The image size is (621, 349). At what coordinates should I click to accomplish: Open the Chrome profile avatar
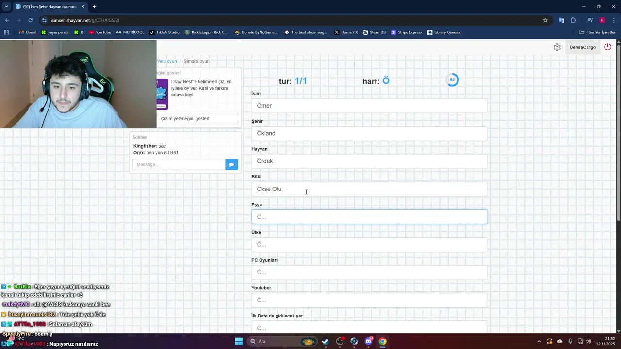(602, 20)
